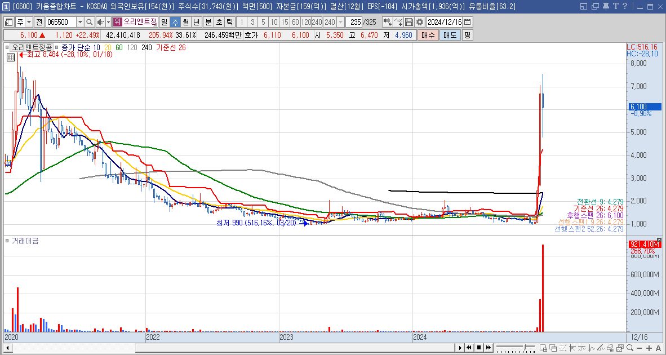Click the candle count field showing 235
The width and height of the screenshot is (666, 355).
pos(354,22)
